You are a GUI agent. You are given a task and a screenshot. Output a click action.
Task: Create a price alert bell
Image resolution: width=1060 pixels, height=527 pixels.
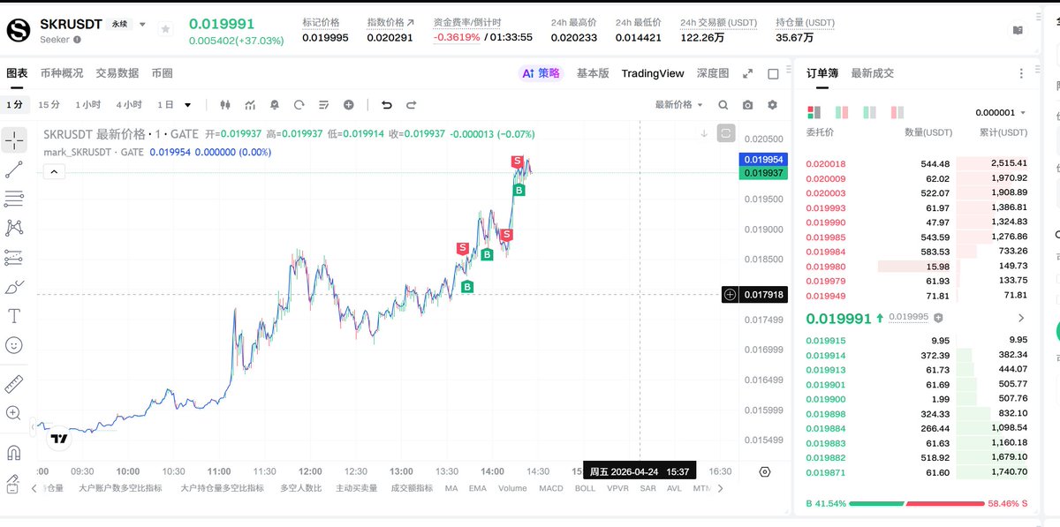click(275, 104)
